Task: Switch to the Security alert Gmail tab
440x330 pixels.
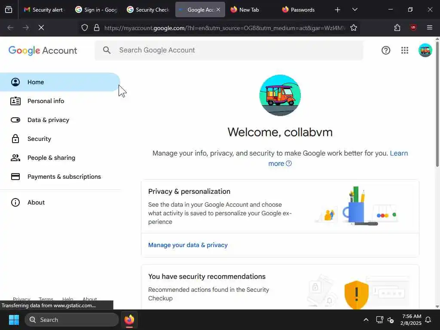Action: point(43,9)
